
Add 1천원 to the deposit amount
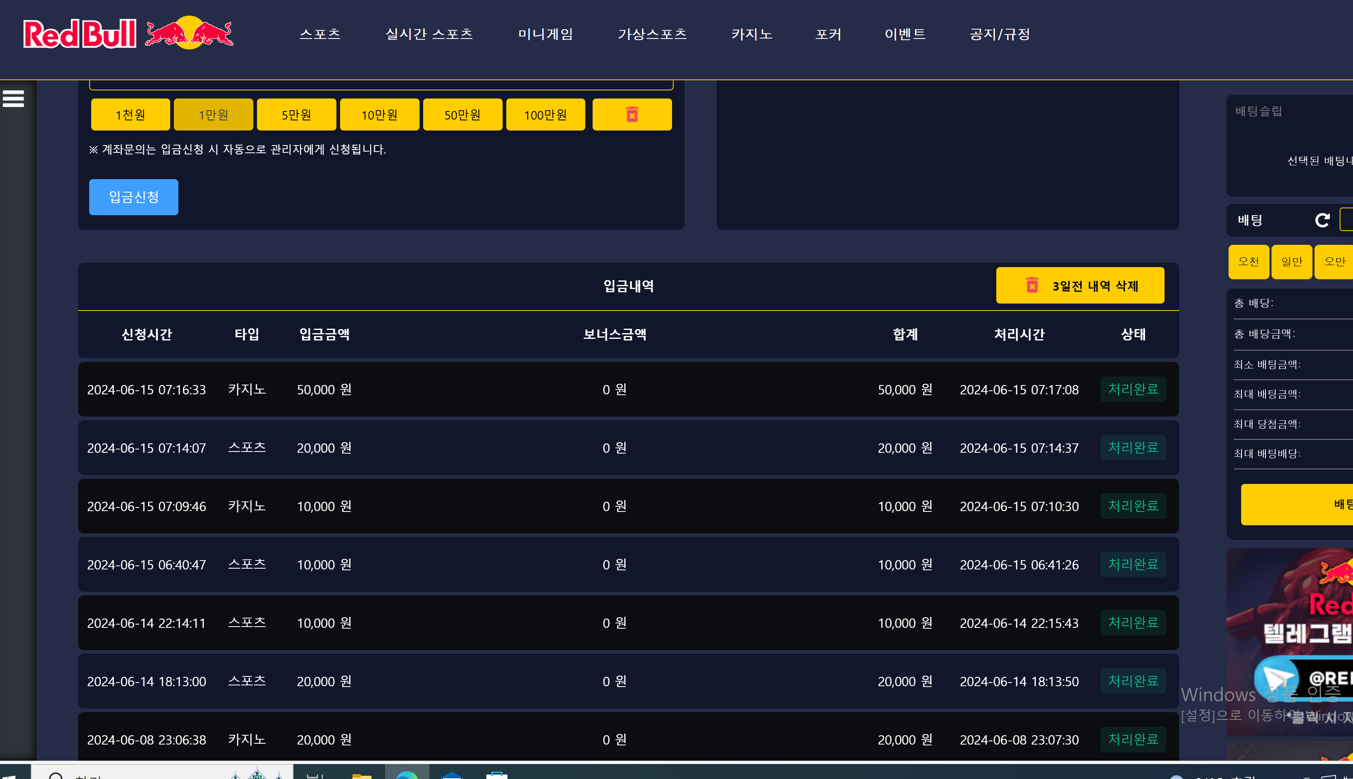130,114
